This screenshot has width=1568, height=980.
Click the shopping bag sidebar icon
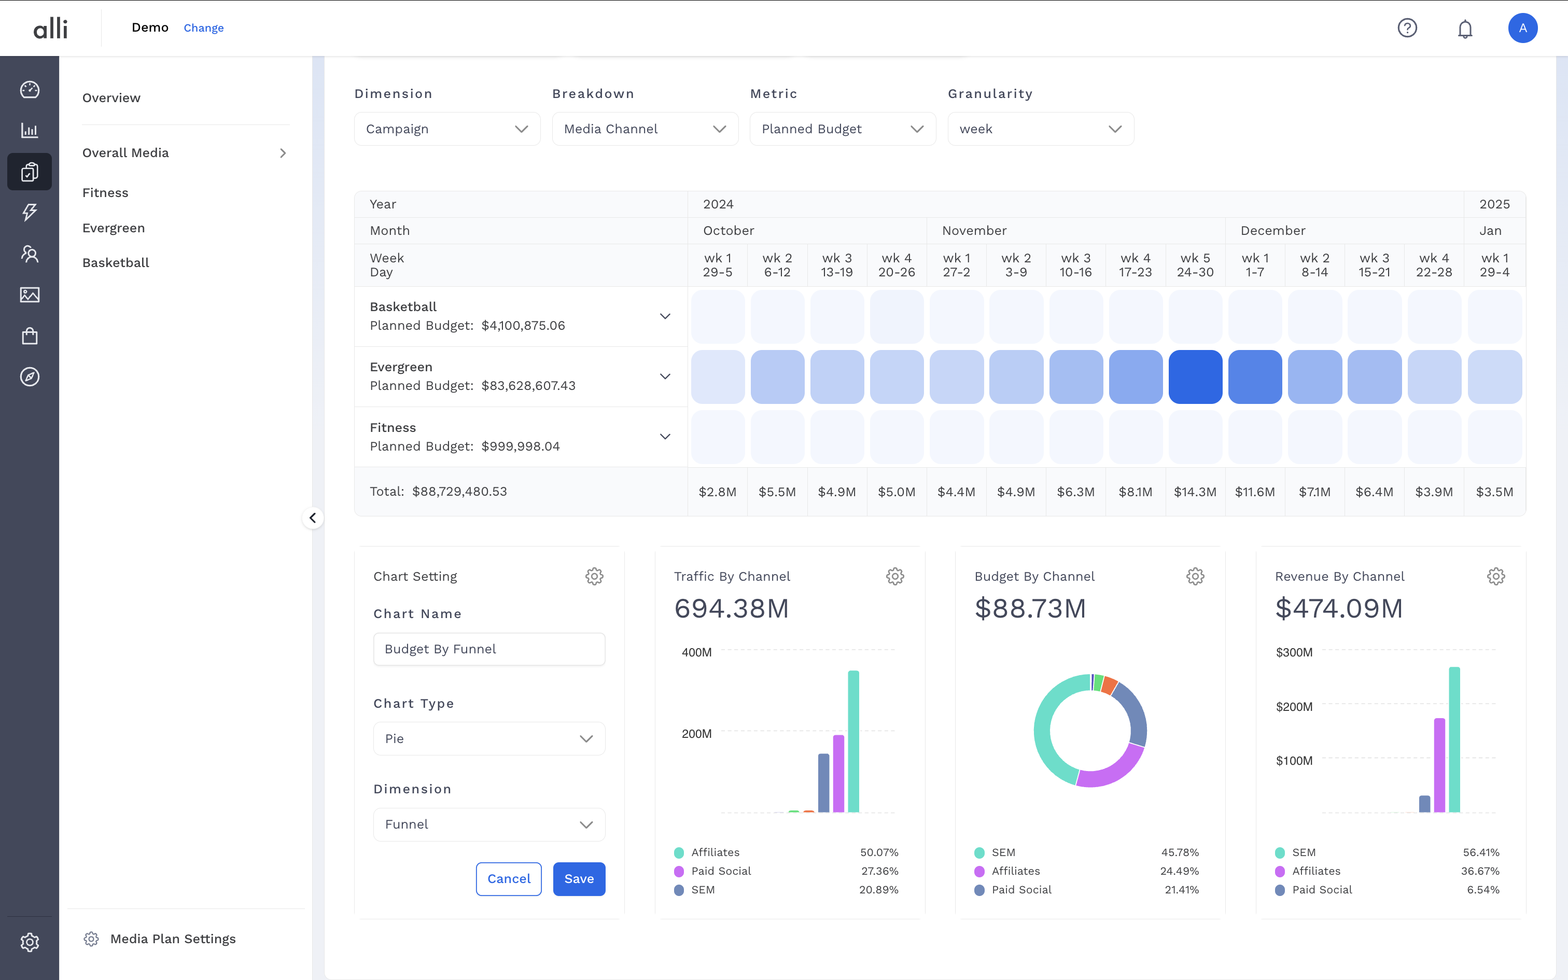[30, 336]
